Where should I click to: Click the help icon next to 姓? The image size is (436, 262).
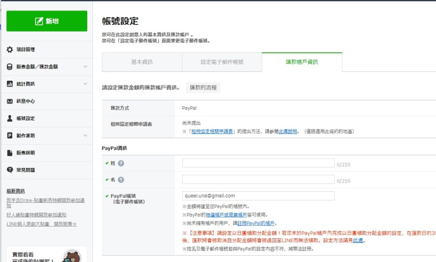[121, 164]
